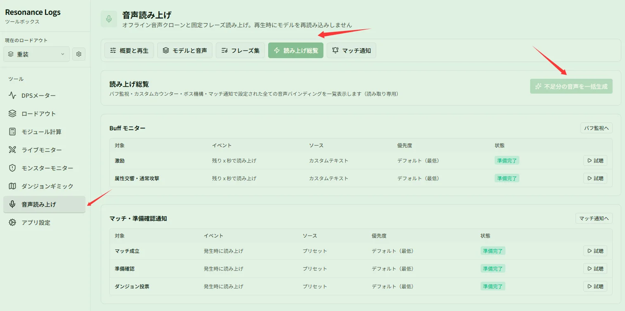625x311 pixels.
Task: Click the DPSメーター pulse icon
Action: [x=12, y=96]
